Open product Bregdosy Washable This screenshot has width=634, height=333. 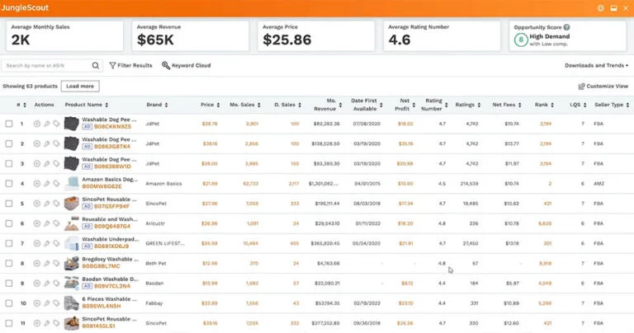(x=111, y=259)
